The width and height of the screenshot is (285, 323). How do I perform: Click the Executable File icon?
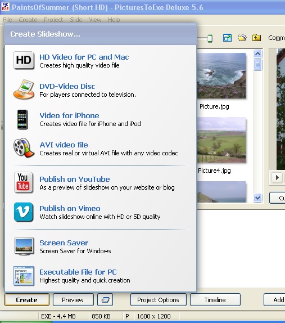24,276
